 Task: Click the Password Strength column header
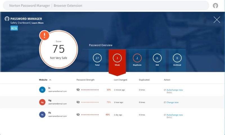pos(85,80)
